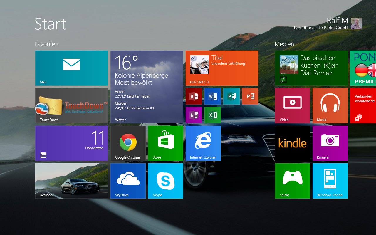
Task: Launch the TouchDown app tile
Action: pyautogui.click(x=72, y=106)
